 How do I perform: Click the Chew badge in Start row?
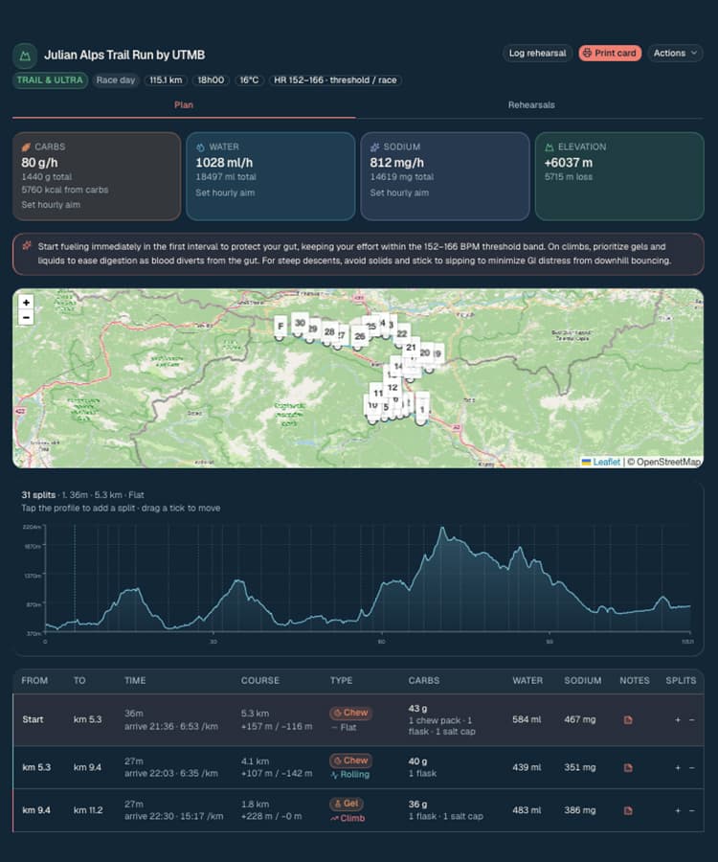[x=351, y=713]
